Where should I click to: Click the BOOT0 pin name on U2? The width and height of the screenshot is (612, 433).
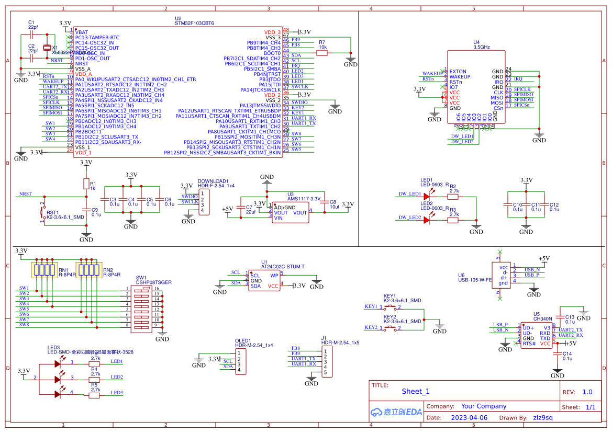point(272,53)
